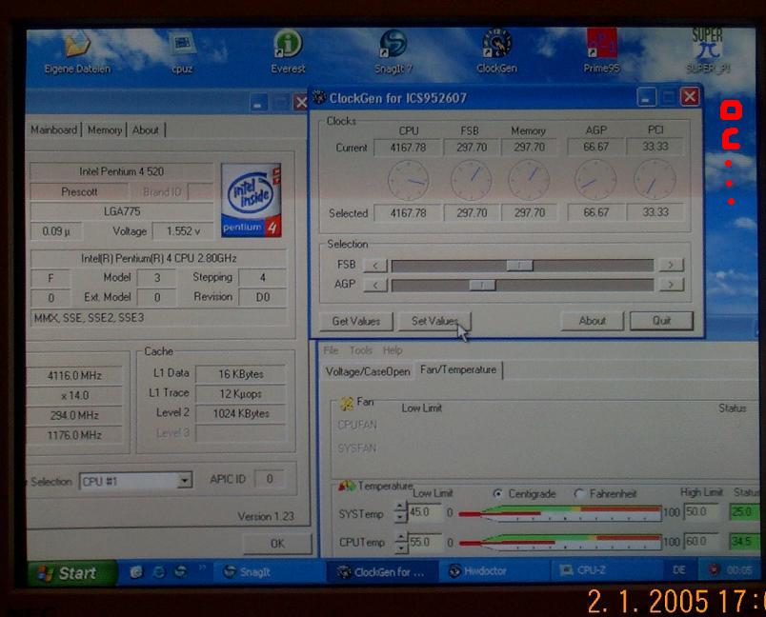Screen dimensions: 766x617
Task: Click the AGP slider thumb
Action: coord(482,285)
